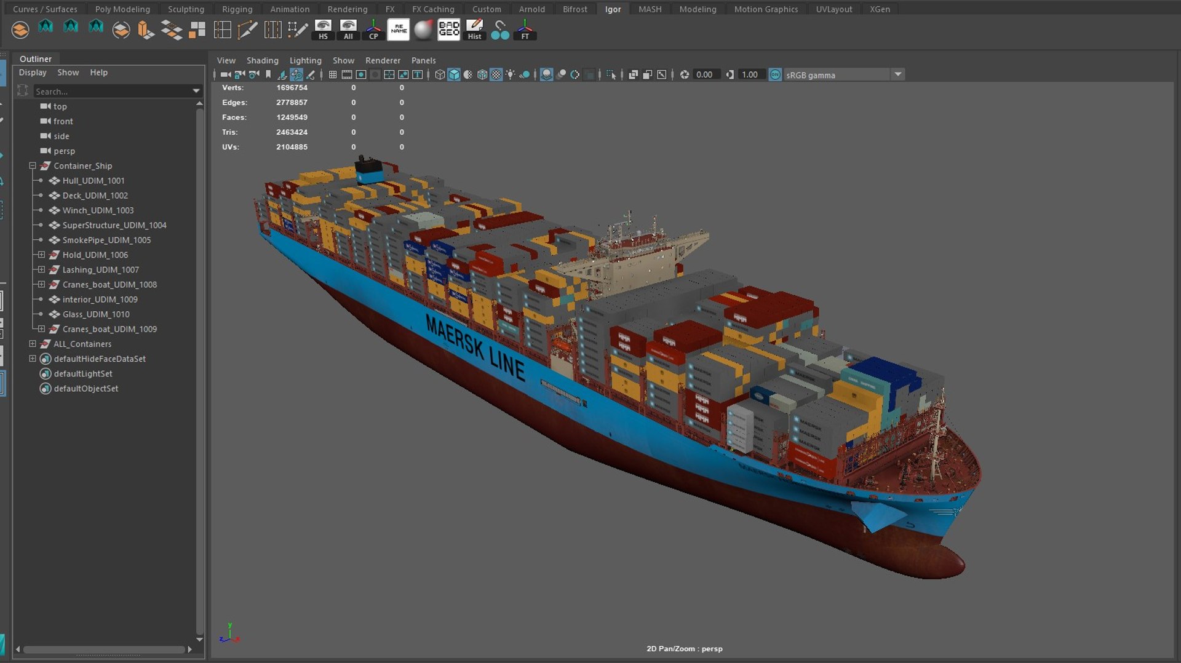Select Hull_UDIM_1001 in the Outliner
This screenshot has width=1181, height=663.
coord(93,181)
